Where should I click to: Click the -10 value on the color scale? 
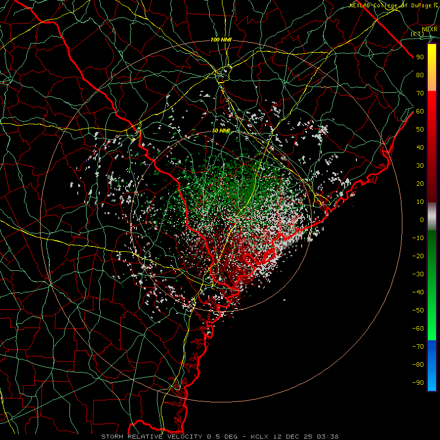coord(418,238)
